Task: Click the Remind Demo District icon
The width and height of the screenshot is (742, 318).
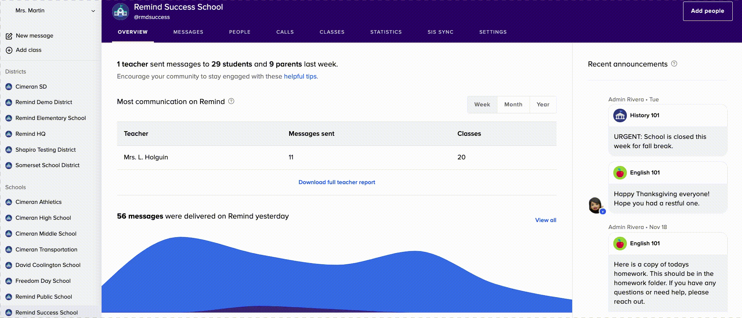Action: 9,103
